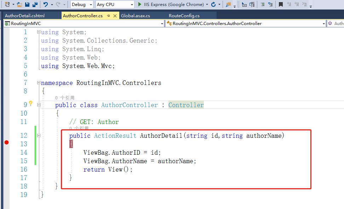Click 'using System.Linq;' on line 3
The image size is (344, 209).
(73, 49)
